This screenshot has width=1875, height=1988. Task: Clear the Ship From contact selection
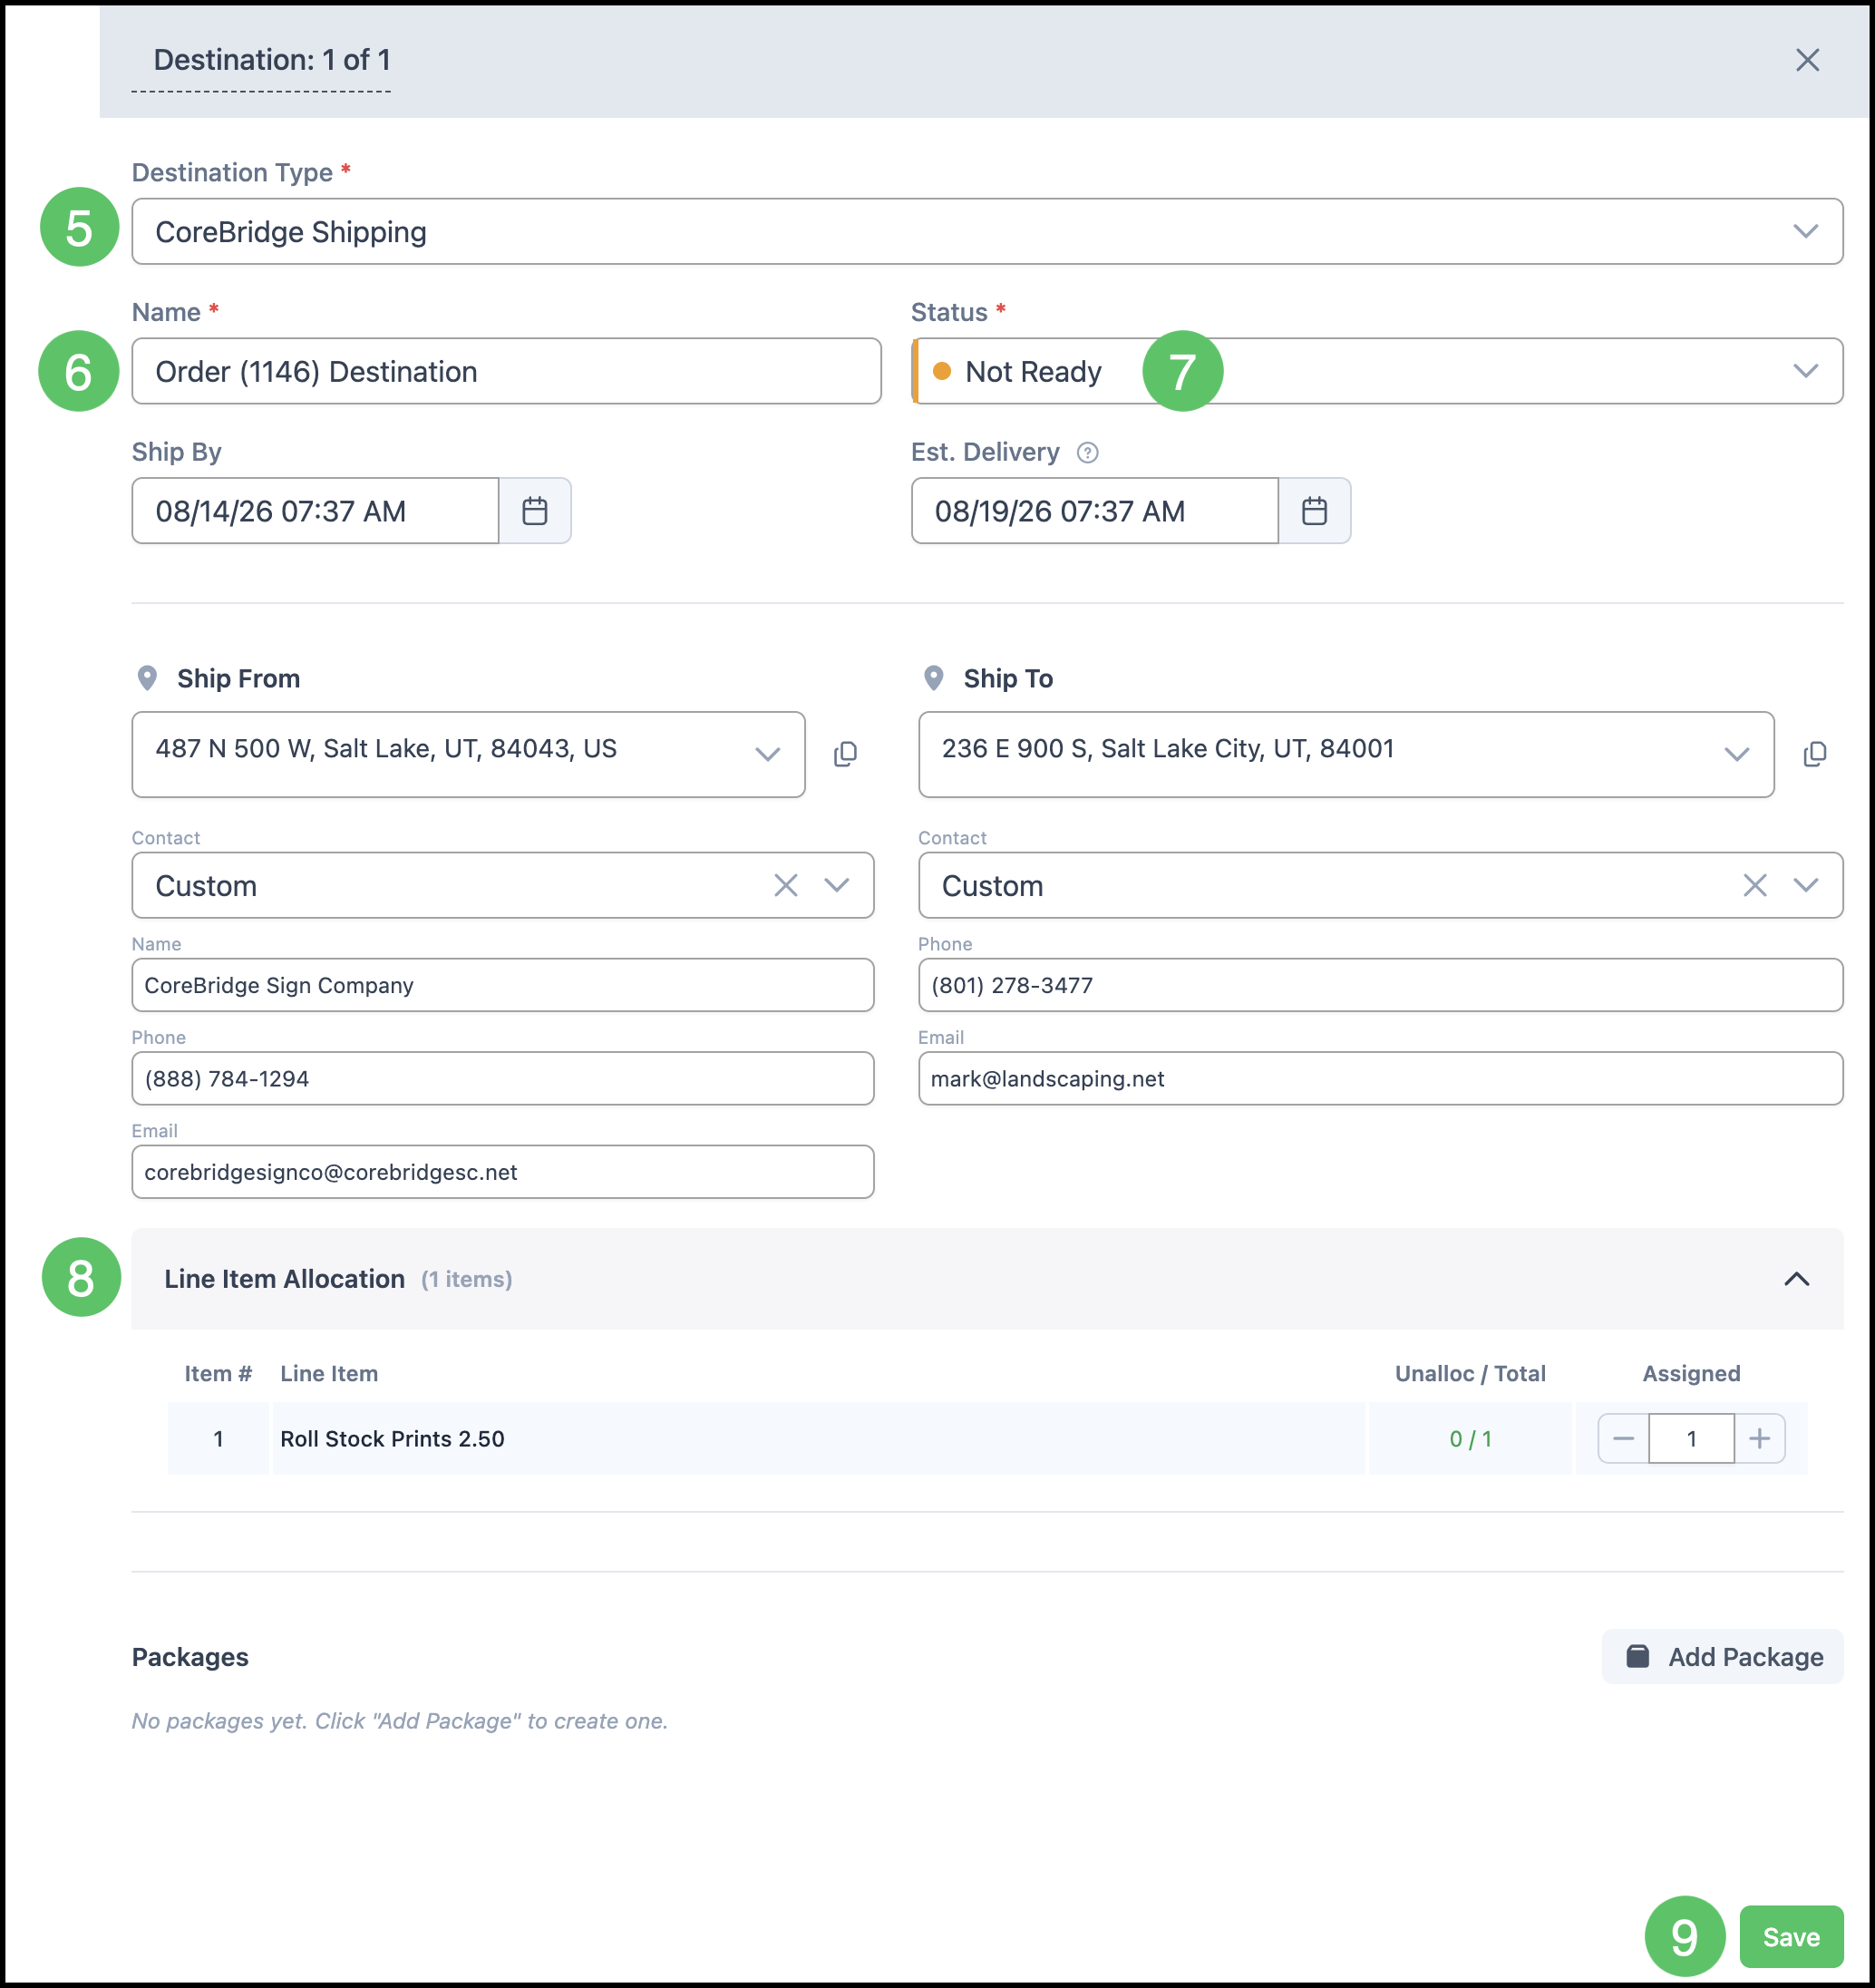pos(785,885)
